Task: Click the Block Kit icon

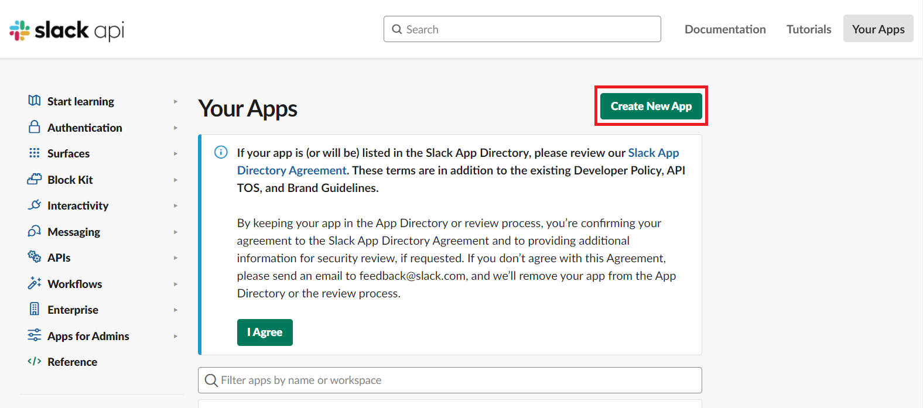Action: point(35,179)
